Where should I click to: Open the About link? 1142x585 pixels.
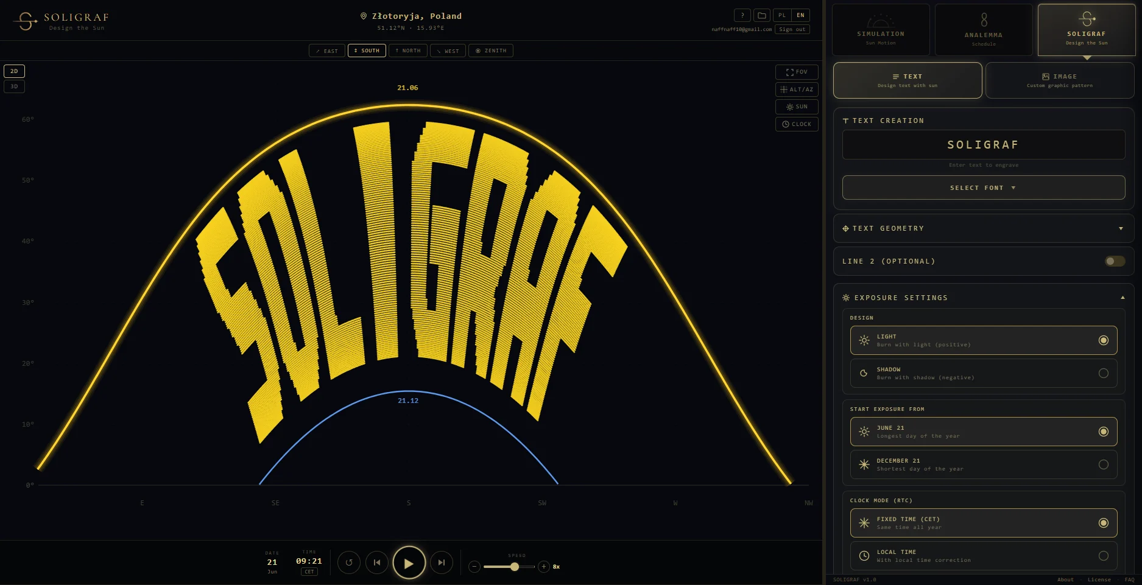click(x=1065, y=580)
